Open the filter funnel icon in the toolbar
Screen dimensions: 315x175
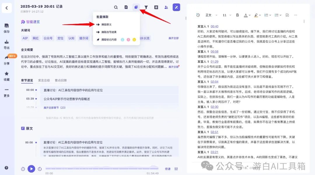146,7
